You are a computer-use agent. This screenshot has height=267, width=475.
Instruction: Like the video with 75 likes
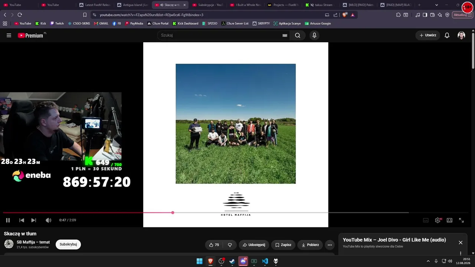tap(214, 245)
